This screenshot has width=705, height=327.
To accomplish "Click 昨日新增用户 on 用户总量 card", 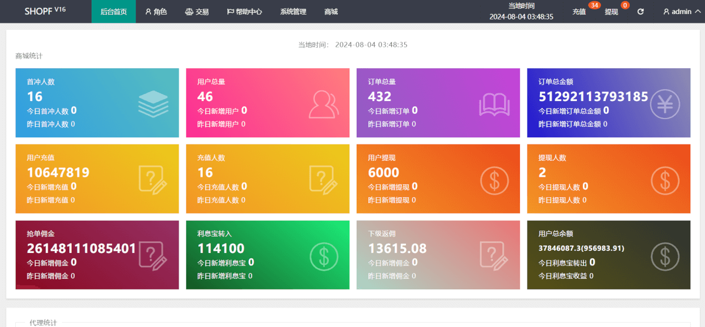I will [x=218, y=124].
